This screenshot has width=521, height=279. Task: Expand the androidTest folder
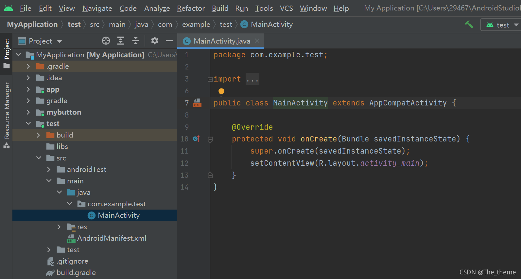coord(49,169)
